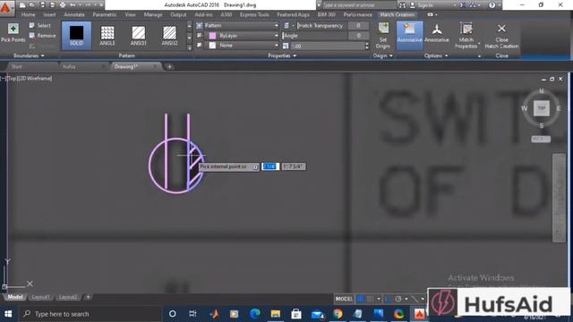The width and height of the screenshot is (573, 322).
Task: Add a new drawing tab with plus
Action: 169,67
